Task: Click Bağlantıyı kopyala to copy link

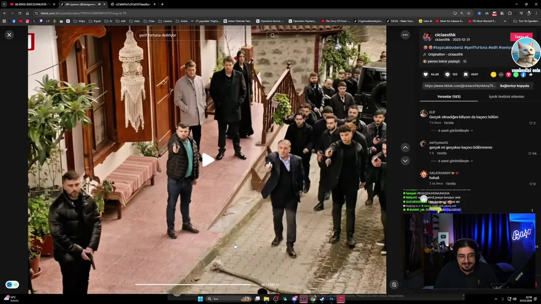Action: (514, 86)
